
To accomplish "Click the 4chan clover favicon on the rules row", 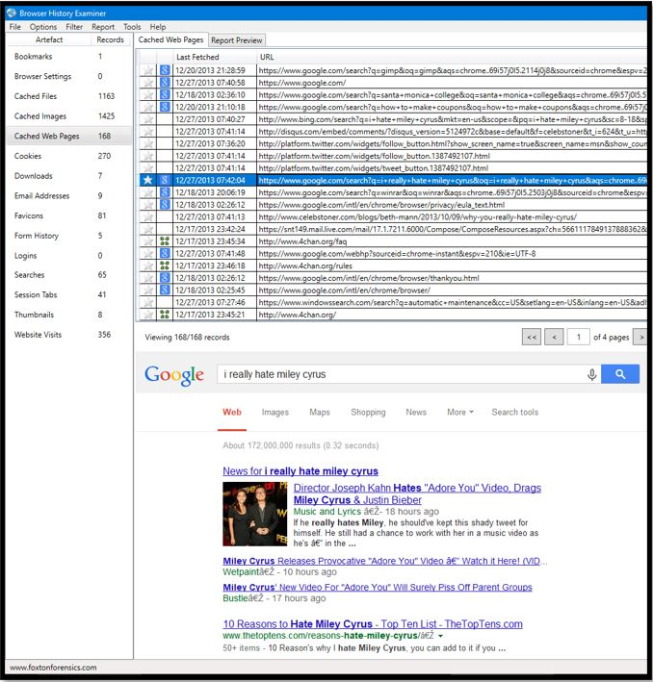I will click(165, 265).
